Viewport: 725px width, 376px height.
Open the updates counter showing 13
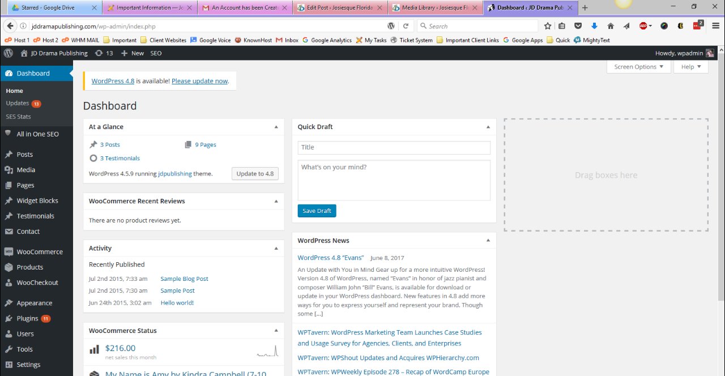click(x=104, y=53)
